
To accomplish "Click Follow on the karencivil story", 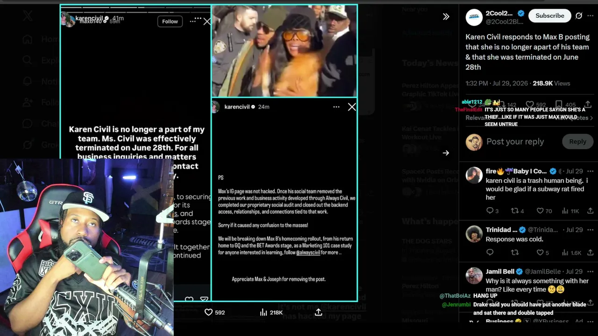I will (x=170, y=21).
